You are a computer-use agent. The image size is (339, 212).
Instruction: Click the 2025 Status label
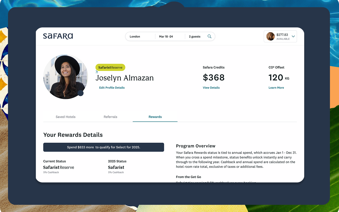[117, 161]
